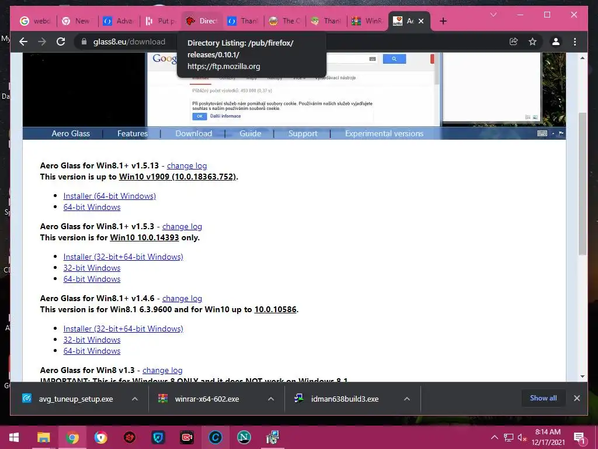Show hidden system tray icons

[494, 437]
